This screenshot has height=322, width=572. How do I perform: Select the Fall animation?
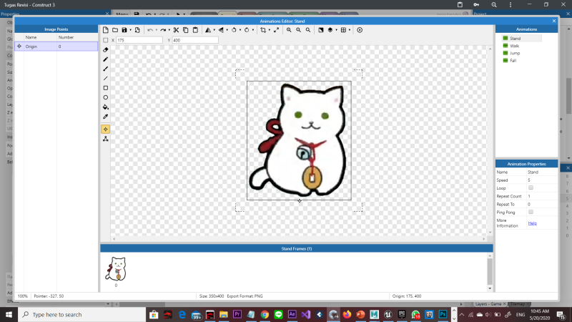point(513,61)
